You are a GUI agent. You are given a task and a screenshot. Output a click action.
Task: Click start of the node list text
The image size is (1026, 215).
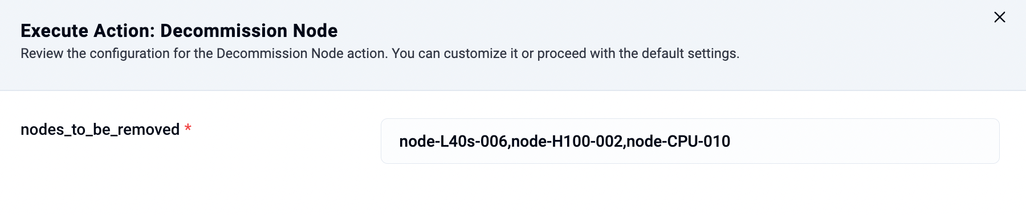[400, 141]
